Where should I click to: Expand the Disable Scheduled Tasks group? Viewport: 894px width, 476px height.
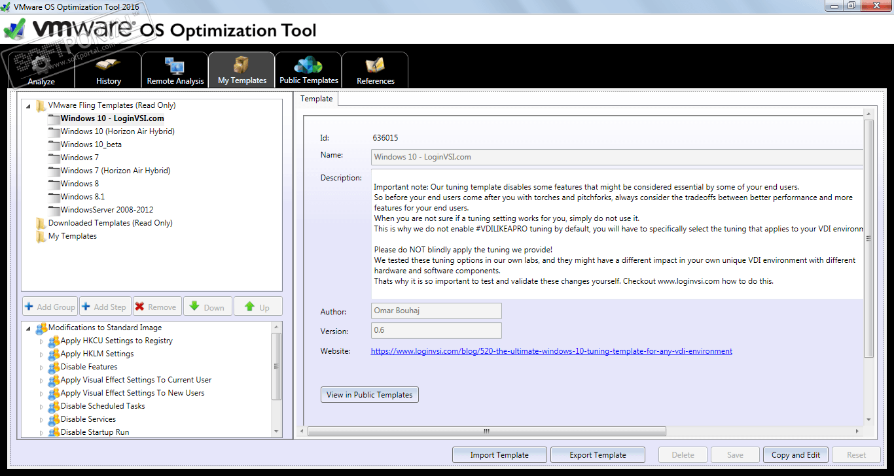pyautogui.click(x=41, y=407)
